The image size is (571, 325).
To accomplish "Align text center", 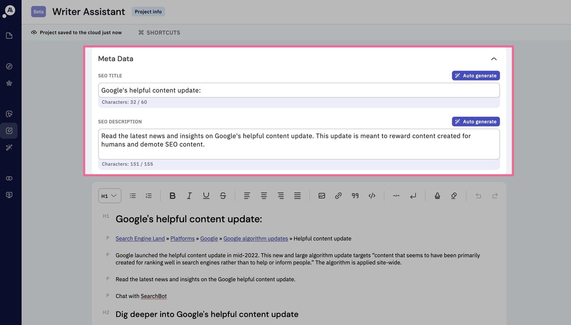I will tap(264, 195).
